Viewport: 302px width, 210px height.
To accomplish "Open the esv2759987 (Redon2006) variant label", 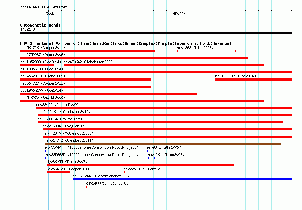I will coord(43,55).
